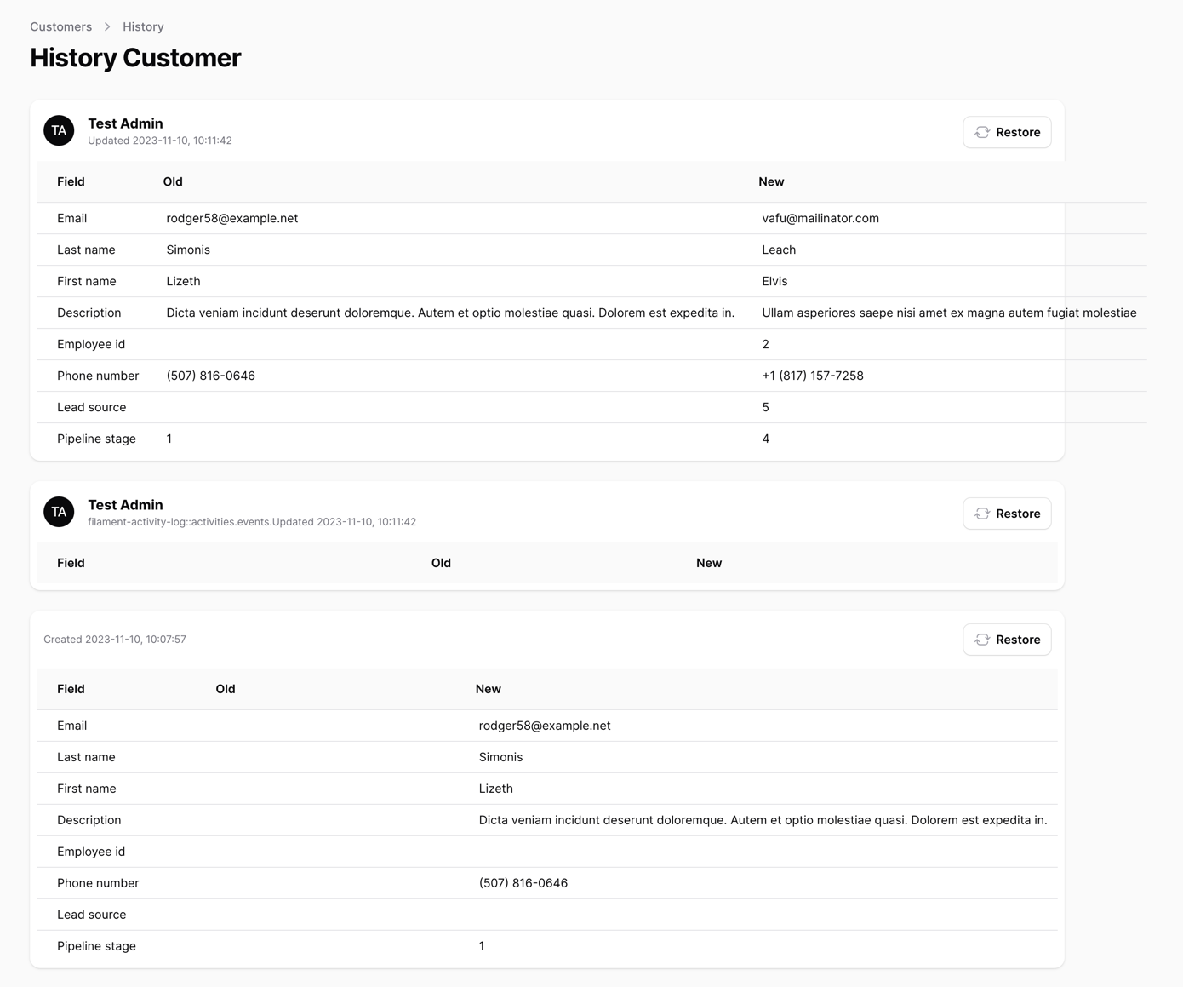Viewport: 1183px width, 987px height.
Task: Click the Test Admin name in the second card
Action: [x=125, y=505]
